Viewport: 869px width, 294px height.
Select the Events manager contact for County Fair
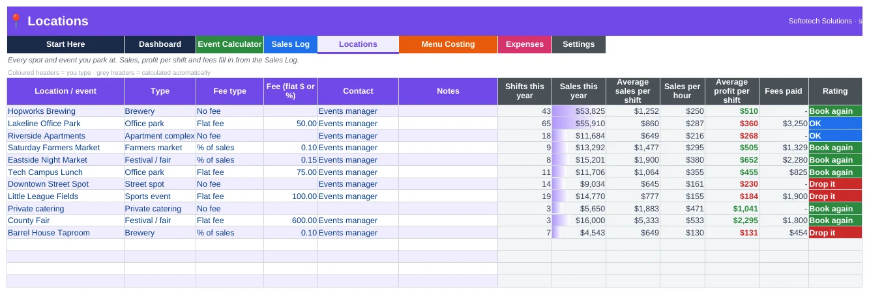(x=358, y=220)
